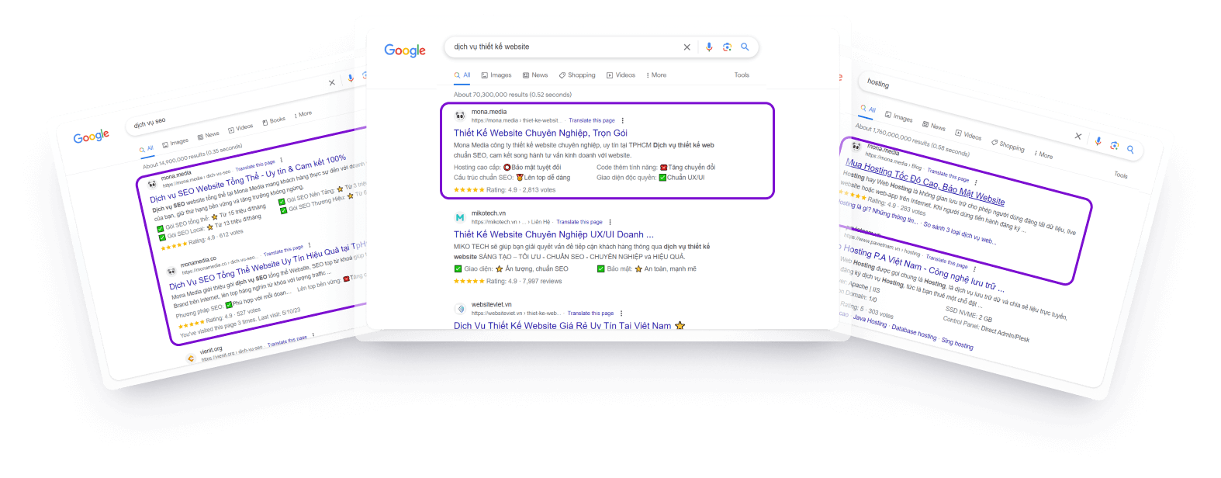Open the 'Sing hosting' sitelink
Screen dimensions: 1221x478
(x=957, y=342)
